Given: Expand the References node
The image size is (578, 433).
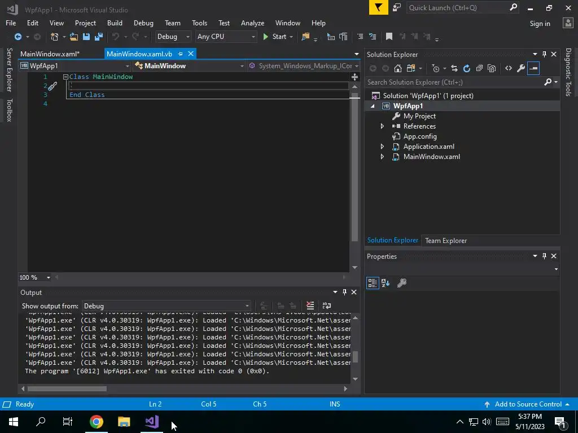Looking at the screenshot, I should pos(382,126).
